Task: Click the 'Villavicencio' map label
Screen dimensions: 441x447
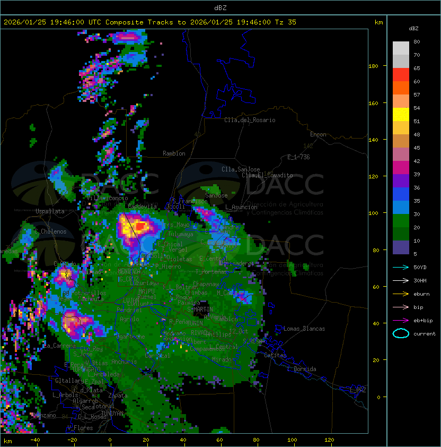Action: tap(107, 198)
